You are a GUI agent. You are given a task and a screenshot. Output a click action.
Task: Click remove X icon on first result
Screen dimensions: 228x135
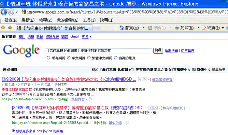pos(145,79)
